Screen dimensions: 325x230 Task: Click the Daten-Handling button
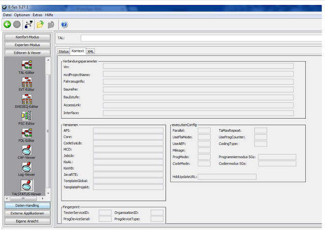point(27,205)
